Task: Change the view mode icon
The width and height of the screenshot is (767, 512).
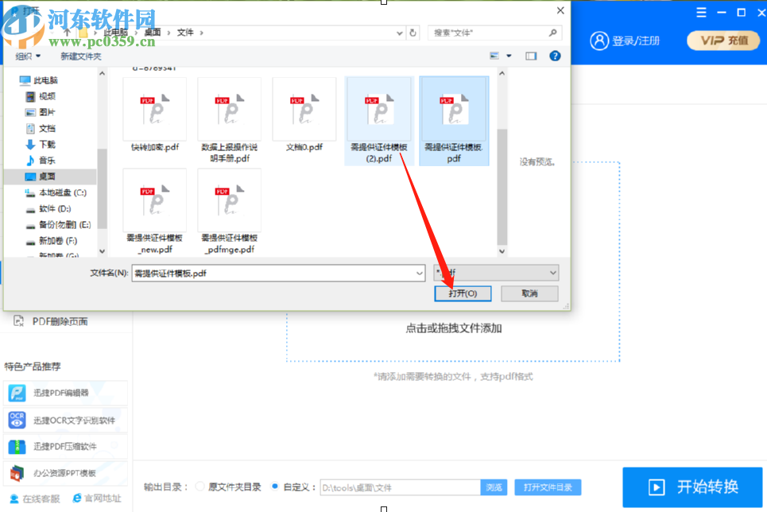Action: coord(494,56)
